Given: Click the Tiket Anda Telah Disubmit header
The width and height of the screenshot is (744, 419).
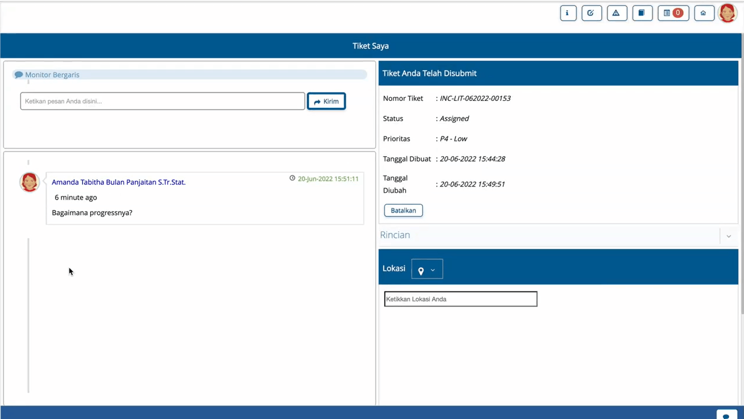Looking at the screenshot, I should click(429, 73).
